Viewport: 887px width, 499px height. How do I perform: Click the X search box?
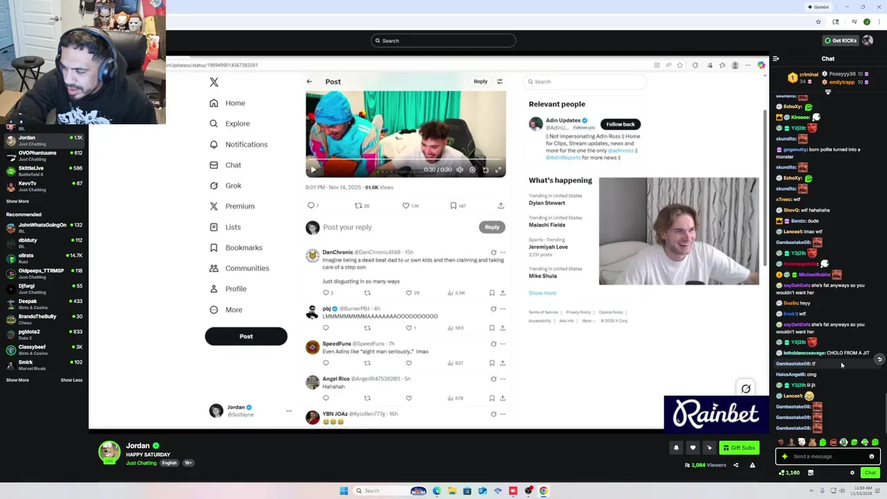click(585, 82)
